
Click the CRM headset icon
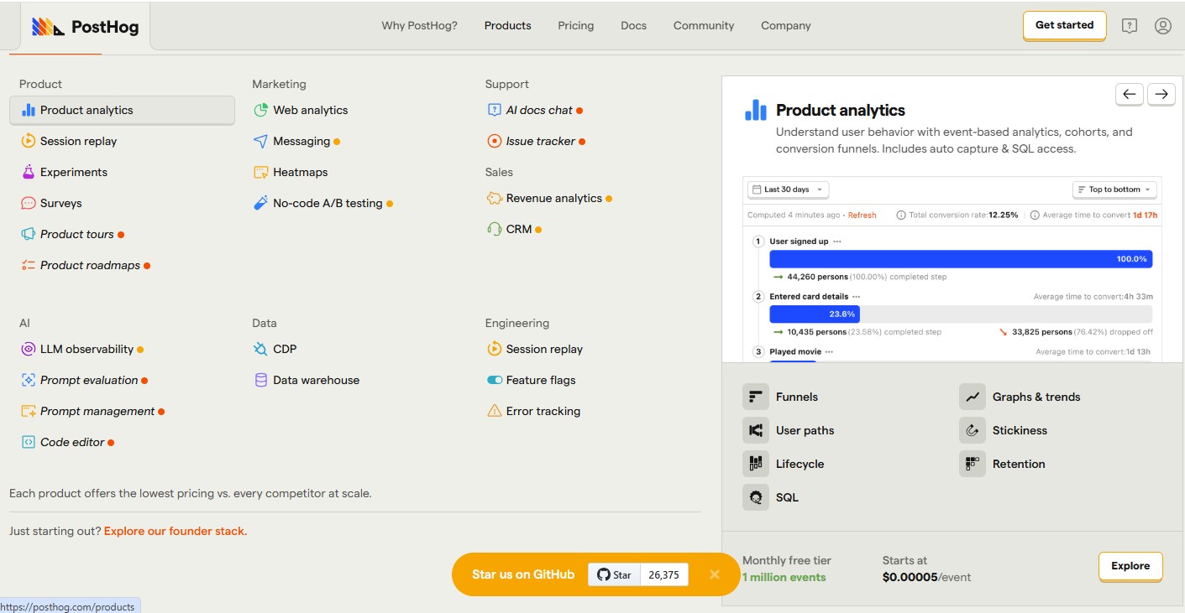coord(495,229)
